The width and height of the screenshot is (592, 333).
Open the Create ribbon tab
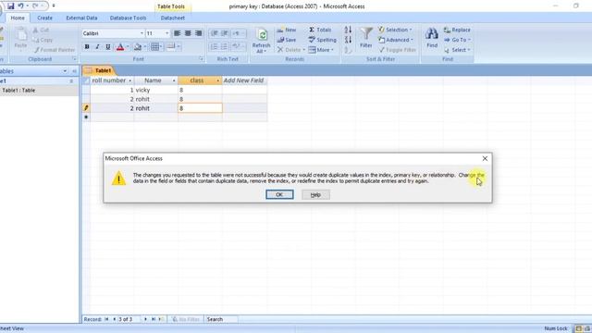point(44,18)
